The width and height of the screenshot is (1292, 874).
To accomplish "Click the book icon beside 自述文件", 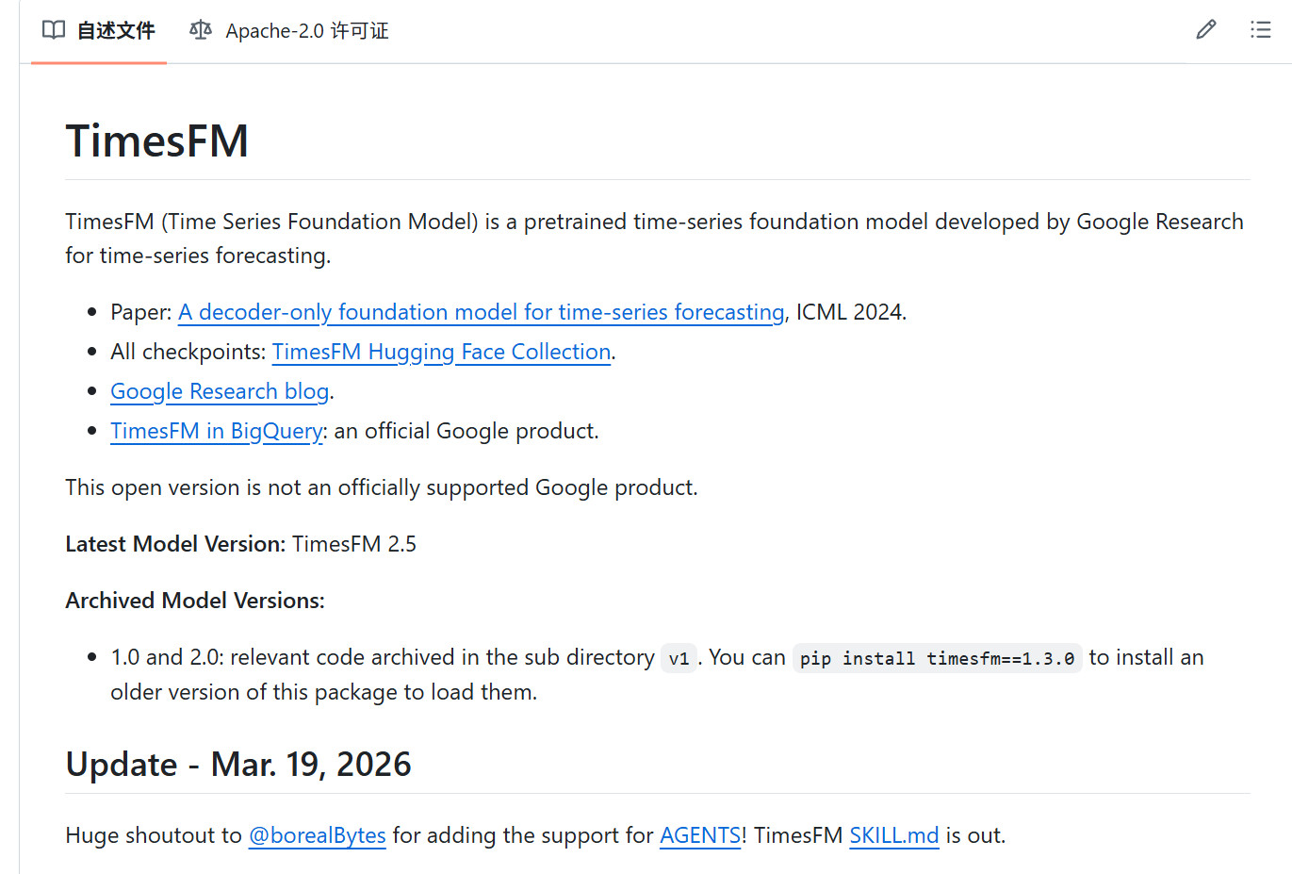I will (x=54, y=30).
